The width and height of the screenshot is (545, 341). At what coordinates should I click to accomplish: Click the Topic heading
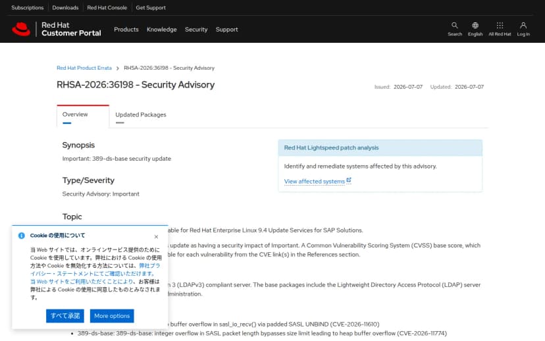click(x=72, y=217)
